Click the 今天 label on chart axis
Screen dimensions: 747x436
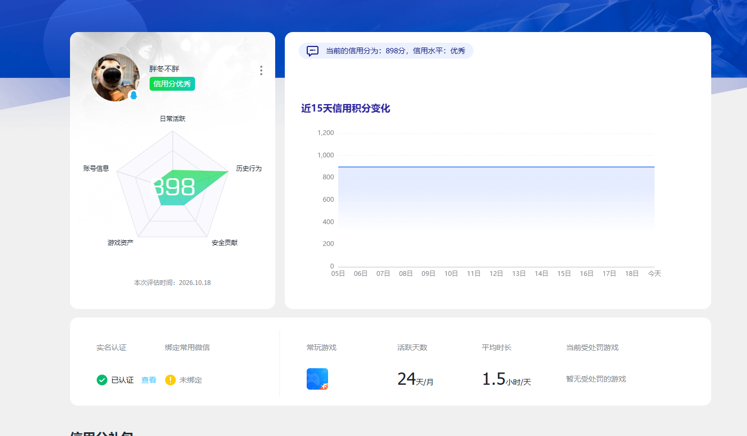coord(655,273)
